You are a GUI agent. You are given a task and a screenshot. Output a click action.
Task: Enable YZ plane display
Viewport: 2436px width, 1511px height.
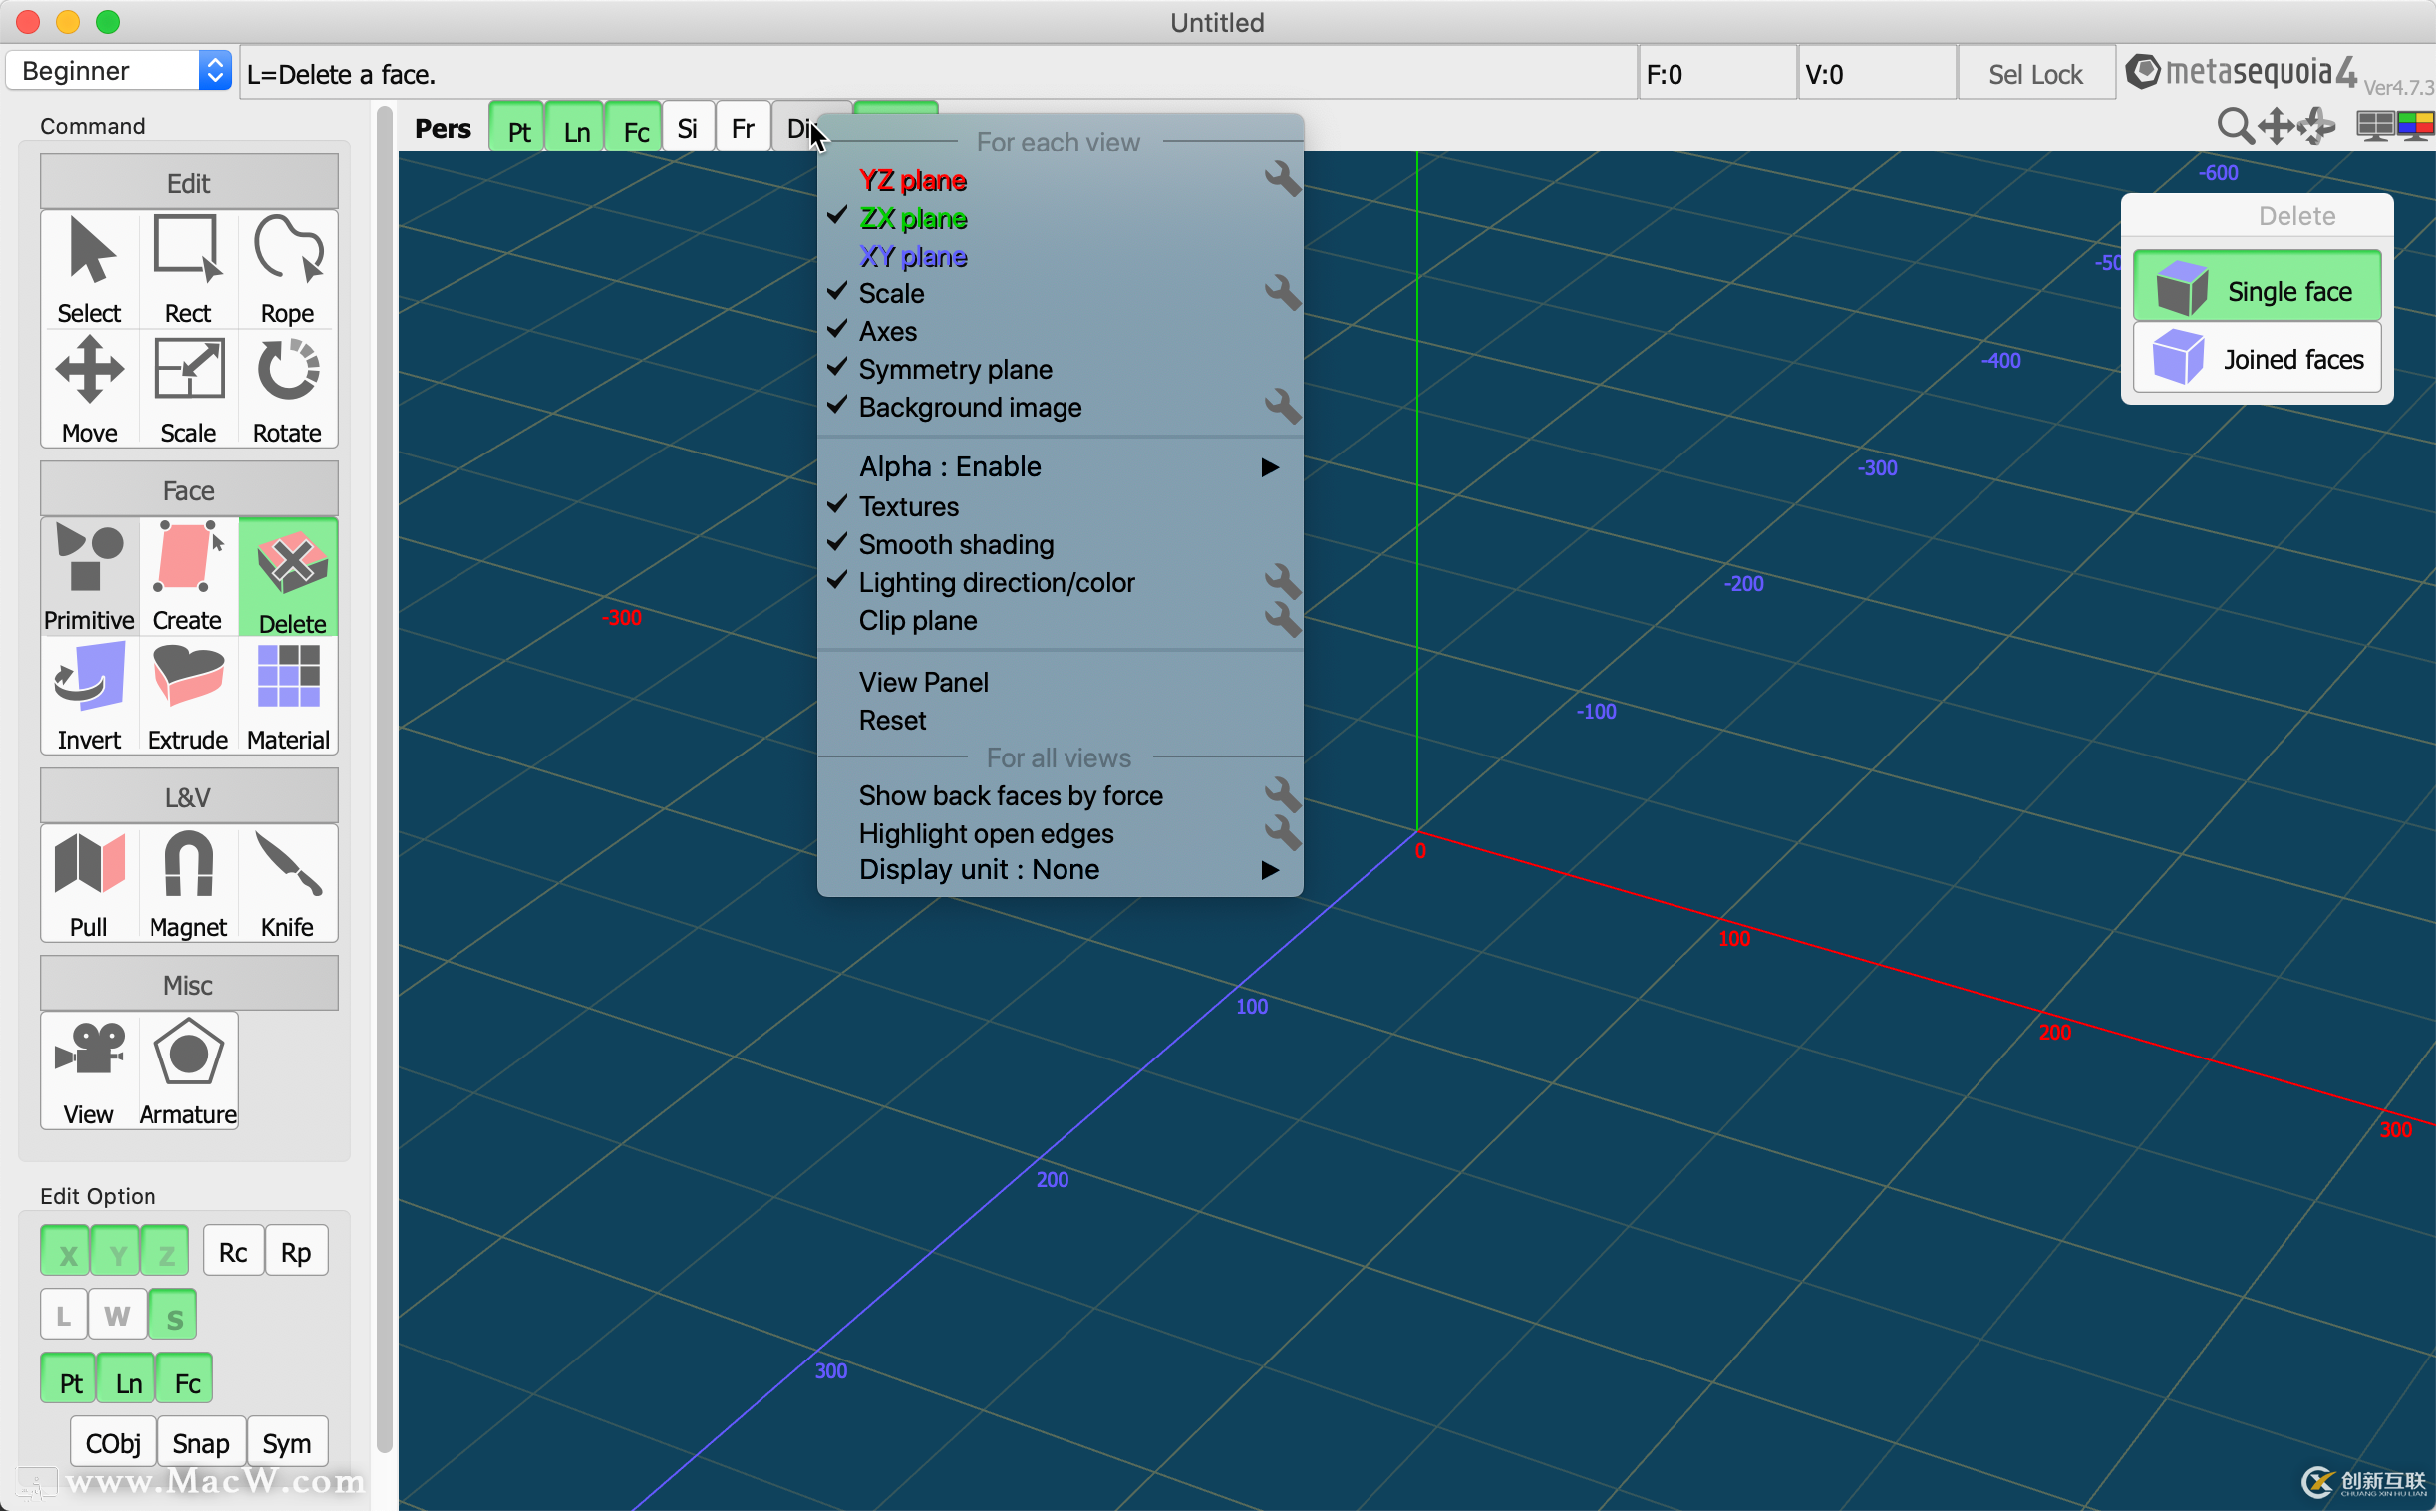coord(911,180)
